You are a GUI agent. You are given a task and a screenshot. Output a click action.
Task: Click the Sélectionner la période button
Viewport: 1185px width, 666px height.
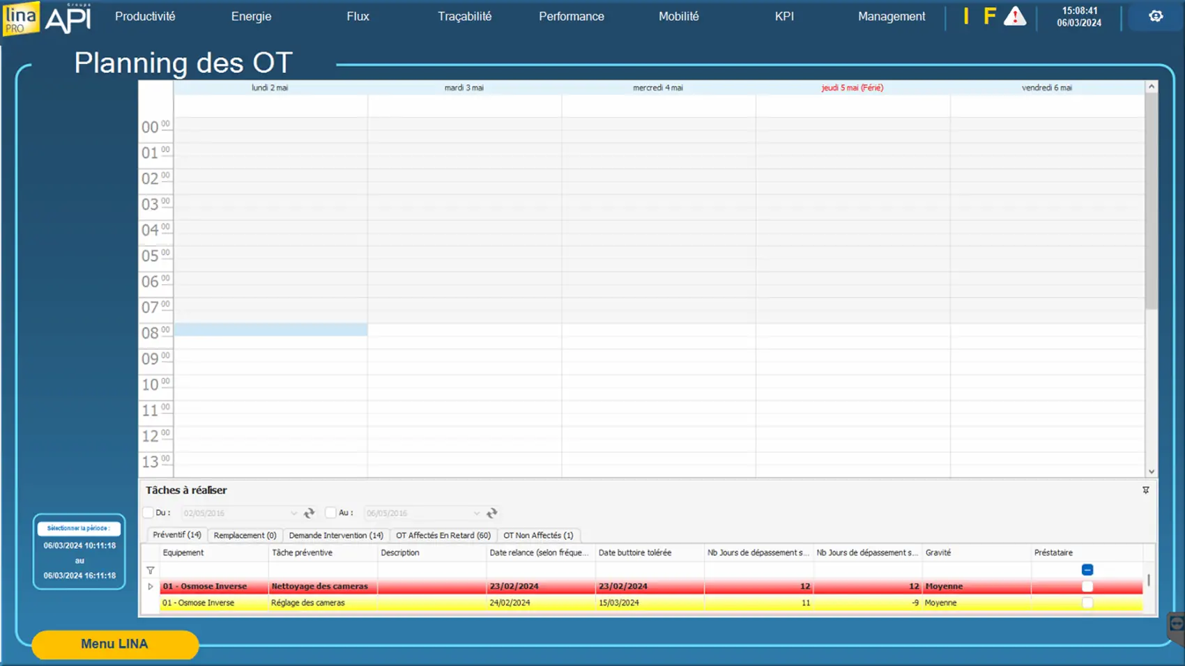79,528
